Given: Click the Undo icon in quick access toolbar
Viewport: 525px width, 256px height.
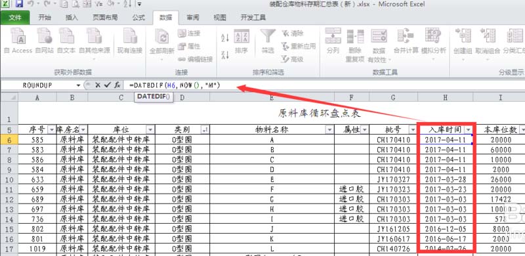Looking at the screenshot, I should 31,4.
